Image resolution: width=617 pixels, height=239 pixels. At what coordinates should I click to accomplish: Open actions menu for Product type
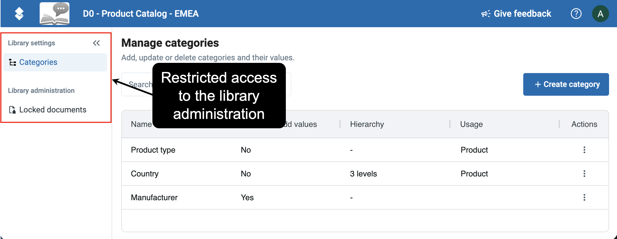tap(584, 150)
